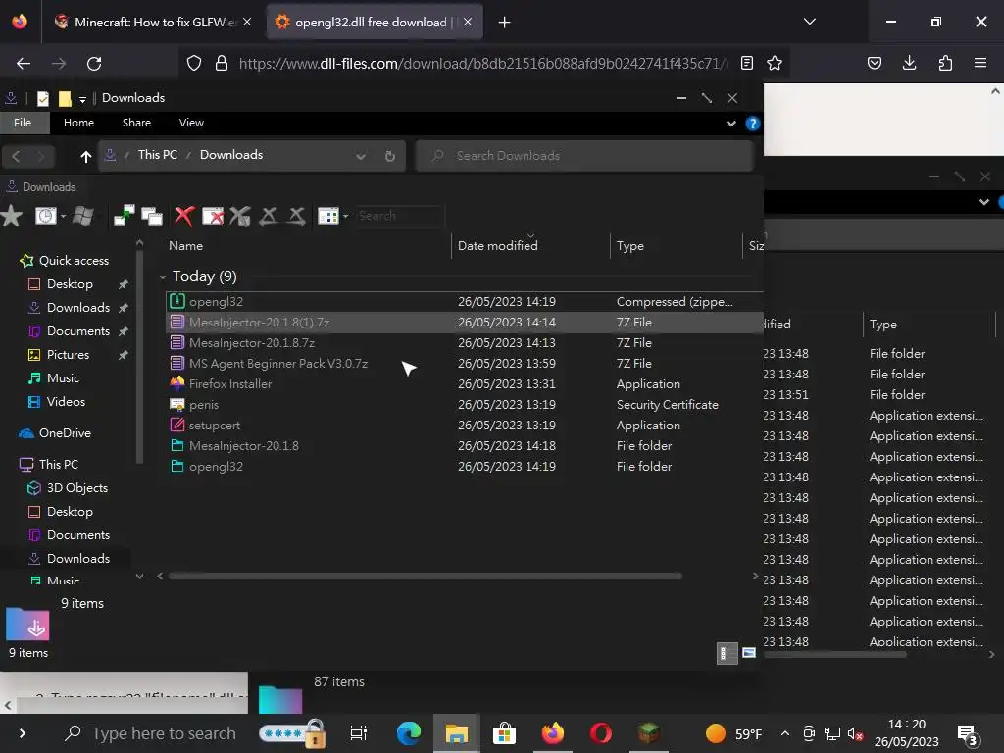This screenshot has width=1004, height=753.
Task: Switch to details view button
Action: 727,653
